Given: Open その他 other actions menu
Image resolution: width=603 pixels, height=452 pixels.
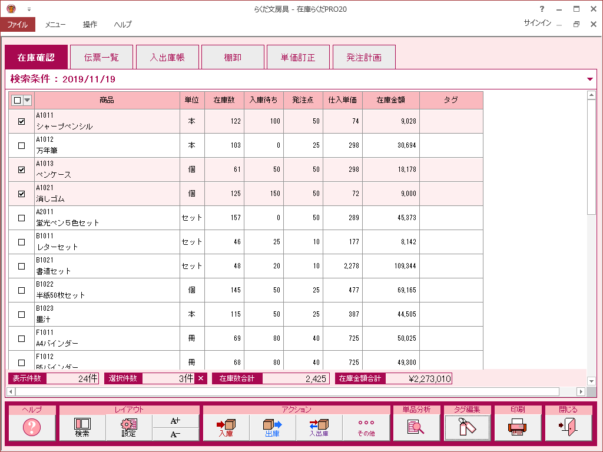Looking at the screenshot, I should pos(366,428).
